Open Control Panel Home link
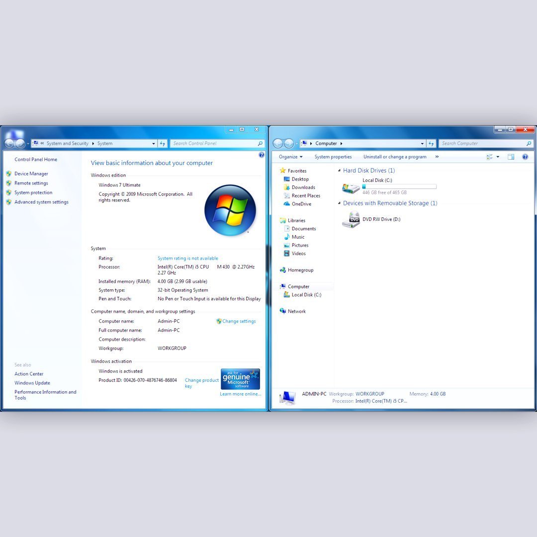 pos(36,159)
